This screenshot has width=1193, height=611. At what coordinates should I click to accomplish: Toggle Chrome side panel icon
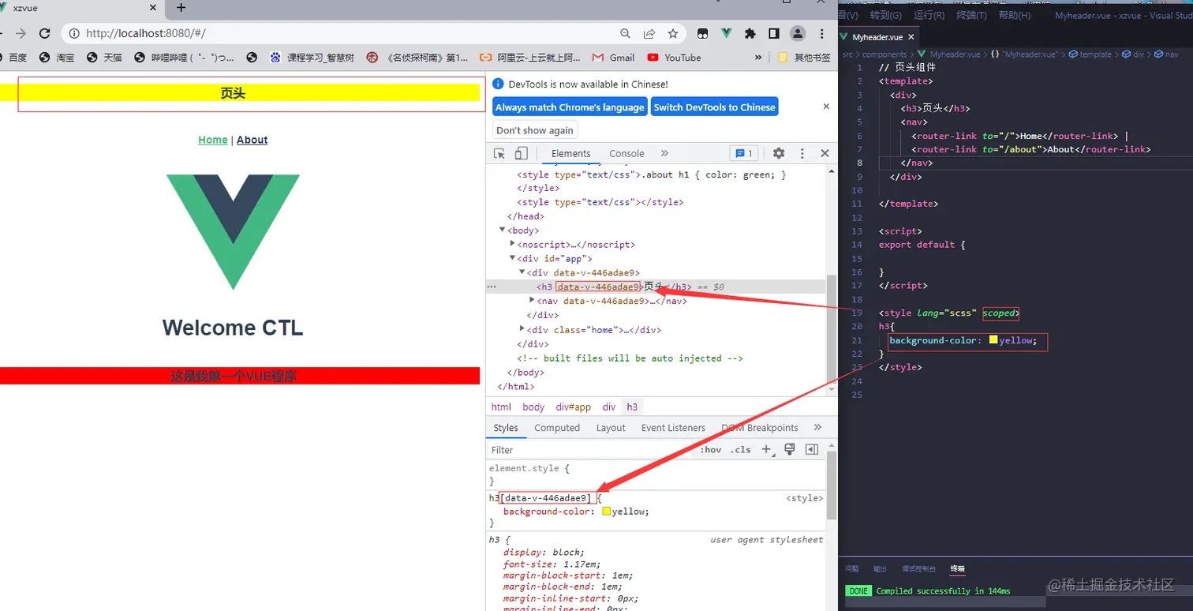coord(774,34)
